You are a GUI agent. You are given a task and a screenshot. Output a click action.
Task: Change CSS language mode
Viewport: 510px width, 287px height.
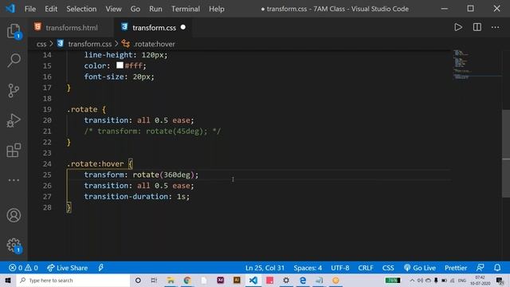point(388,268)
